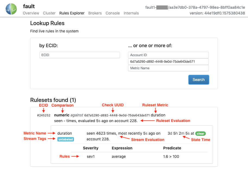Open the Overview tab
This screenshot has height=169, width=248.
coord(31,13)
